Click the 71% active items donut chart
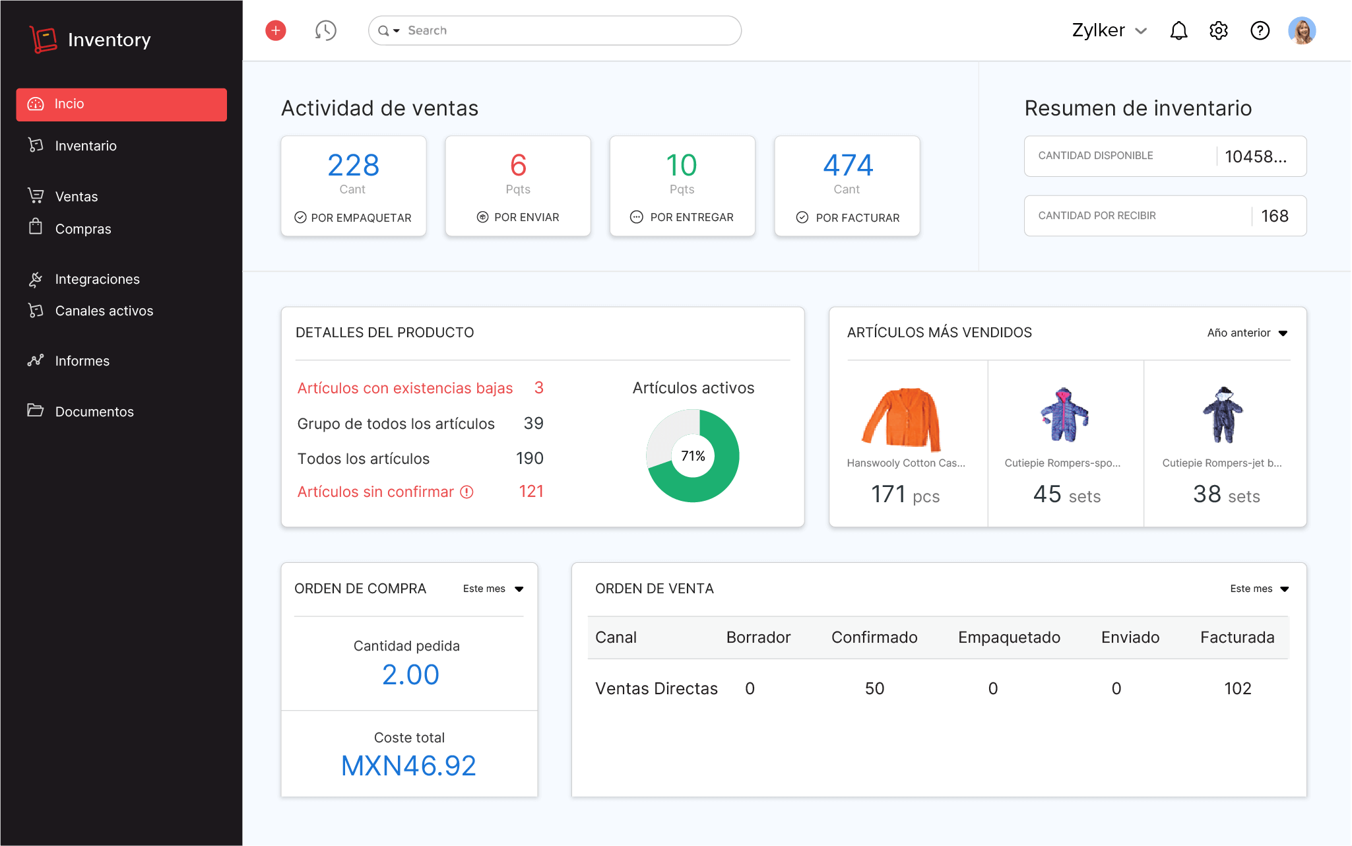 (693, 456)
